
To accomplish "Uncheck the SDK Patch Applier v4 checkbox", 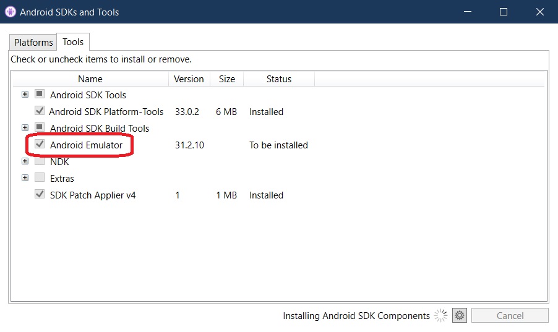I will (x=40, y=194).
